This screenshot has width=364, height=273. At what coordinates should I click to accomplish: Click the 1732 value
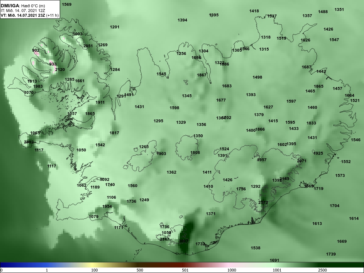pos(200,244)
